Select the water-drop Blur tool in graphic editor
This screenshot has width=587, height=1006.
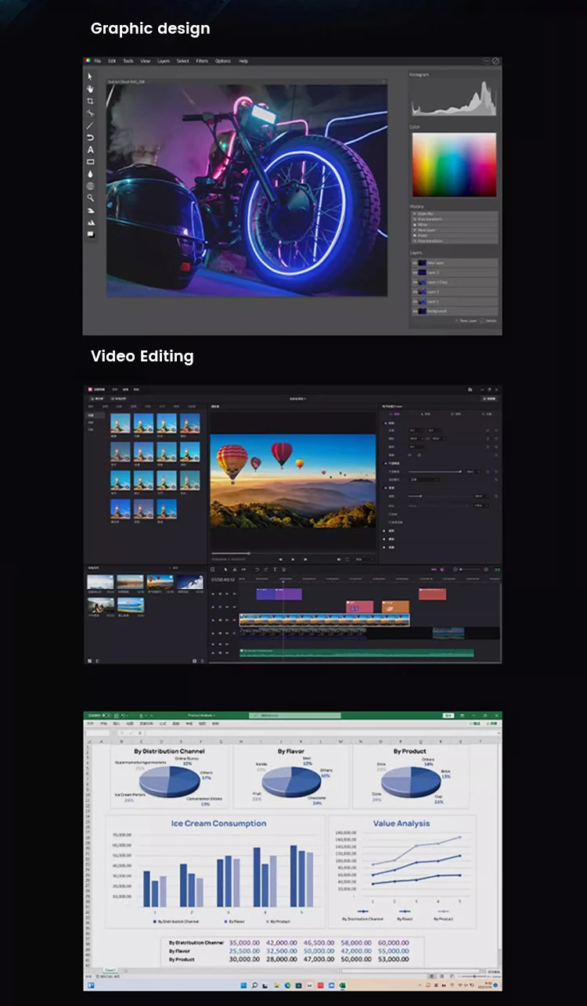(x=90, y=174)
